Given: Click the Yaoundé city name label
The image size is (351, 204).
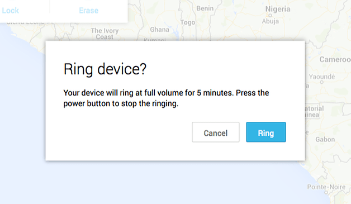Looking at the screenshot, I should click(x=322, y=77).
